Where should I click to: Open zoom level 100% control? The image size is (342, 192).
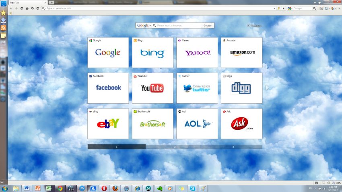(336, 183)
